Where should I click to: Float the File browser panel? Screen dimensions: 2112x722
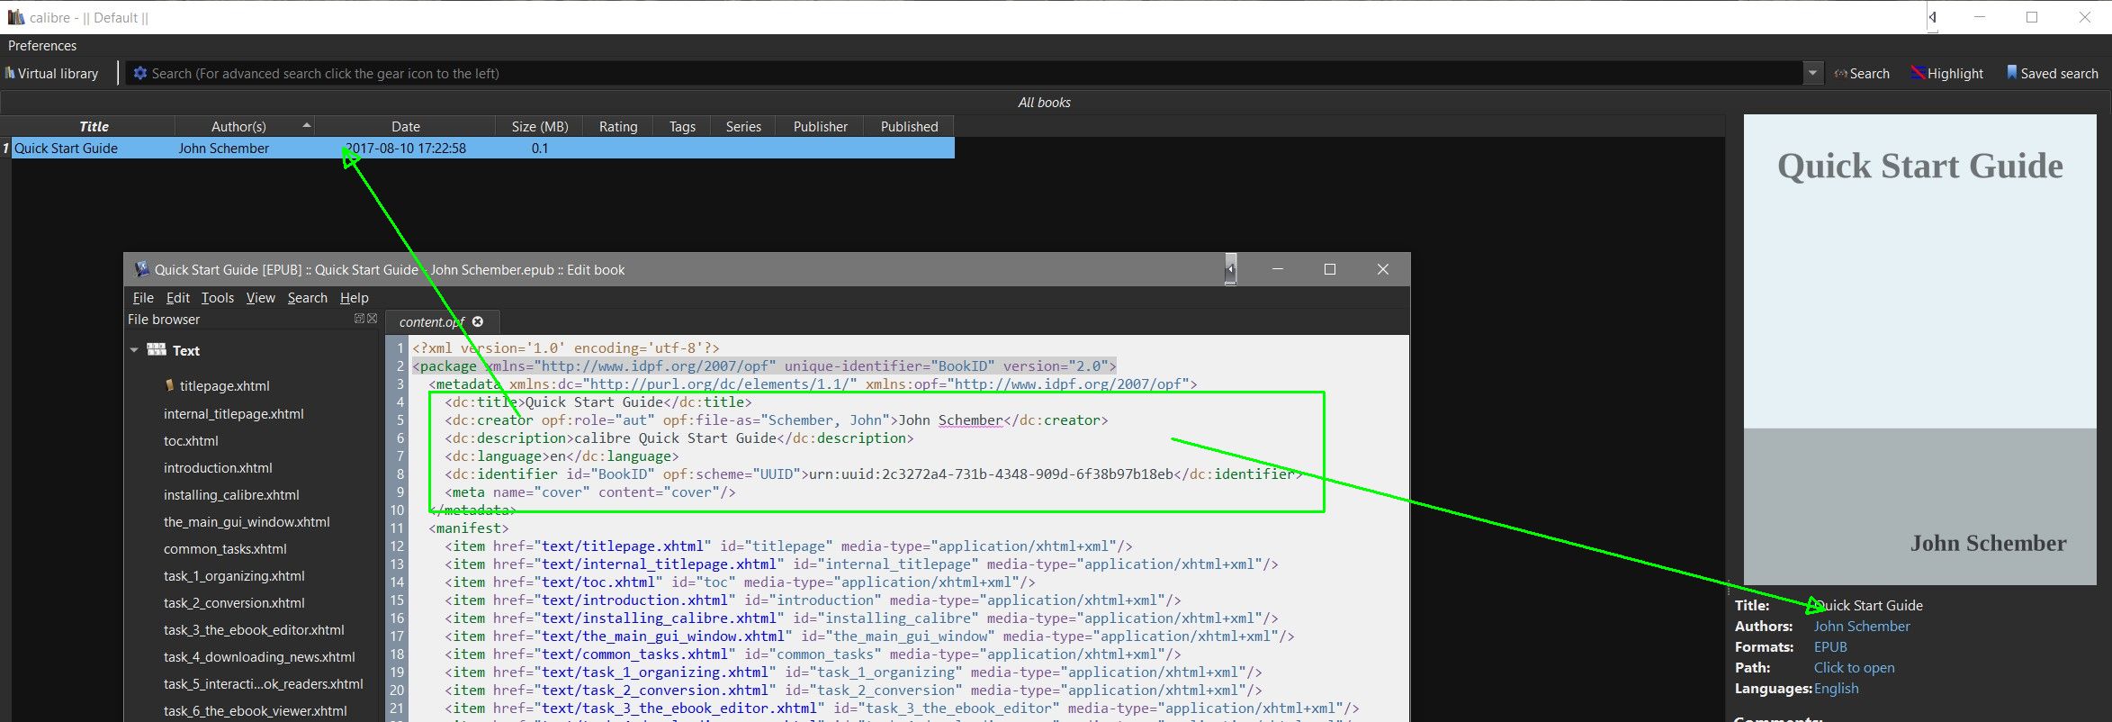click(x=359, y=319)
